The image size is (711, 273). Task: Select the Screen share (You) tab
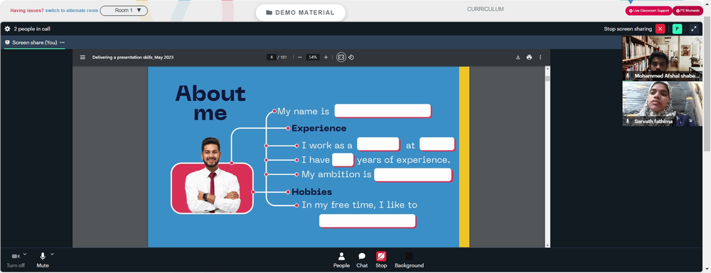click(x=34, y=42)
